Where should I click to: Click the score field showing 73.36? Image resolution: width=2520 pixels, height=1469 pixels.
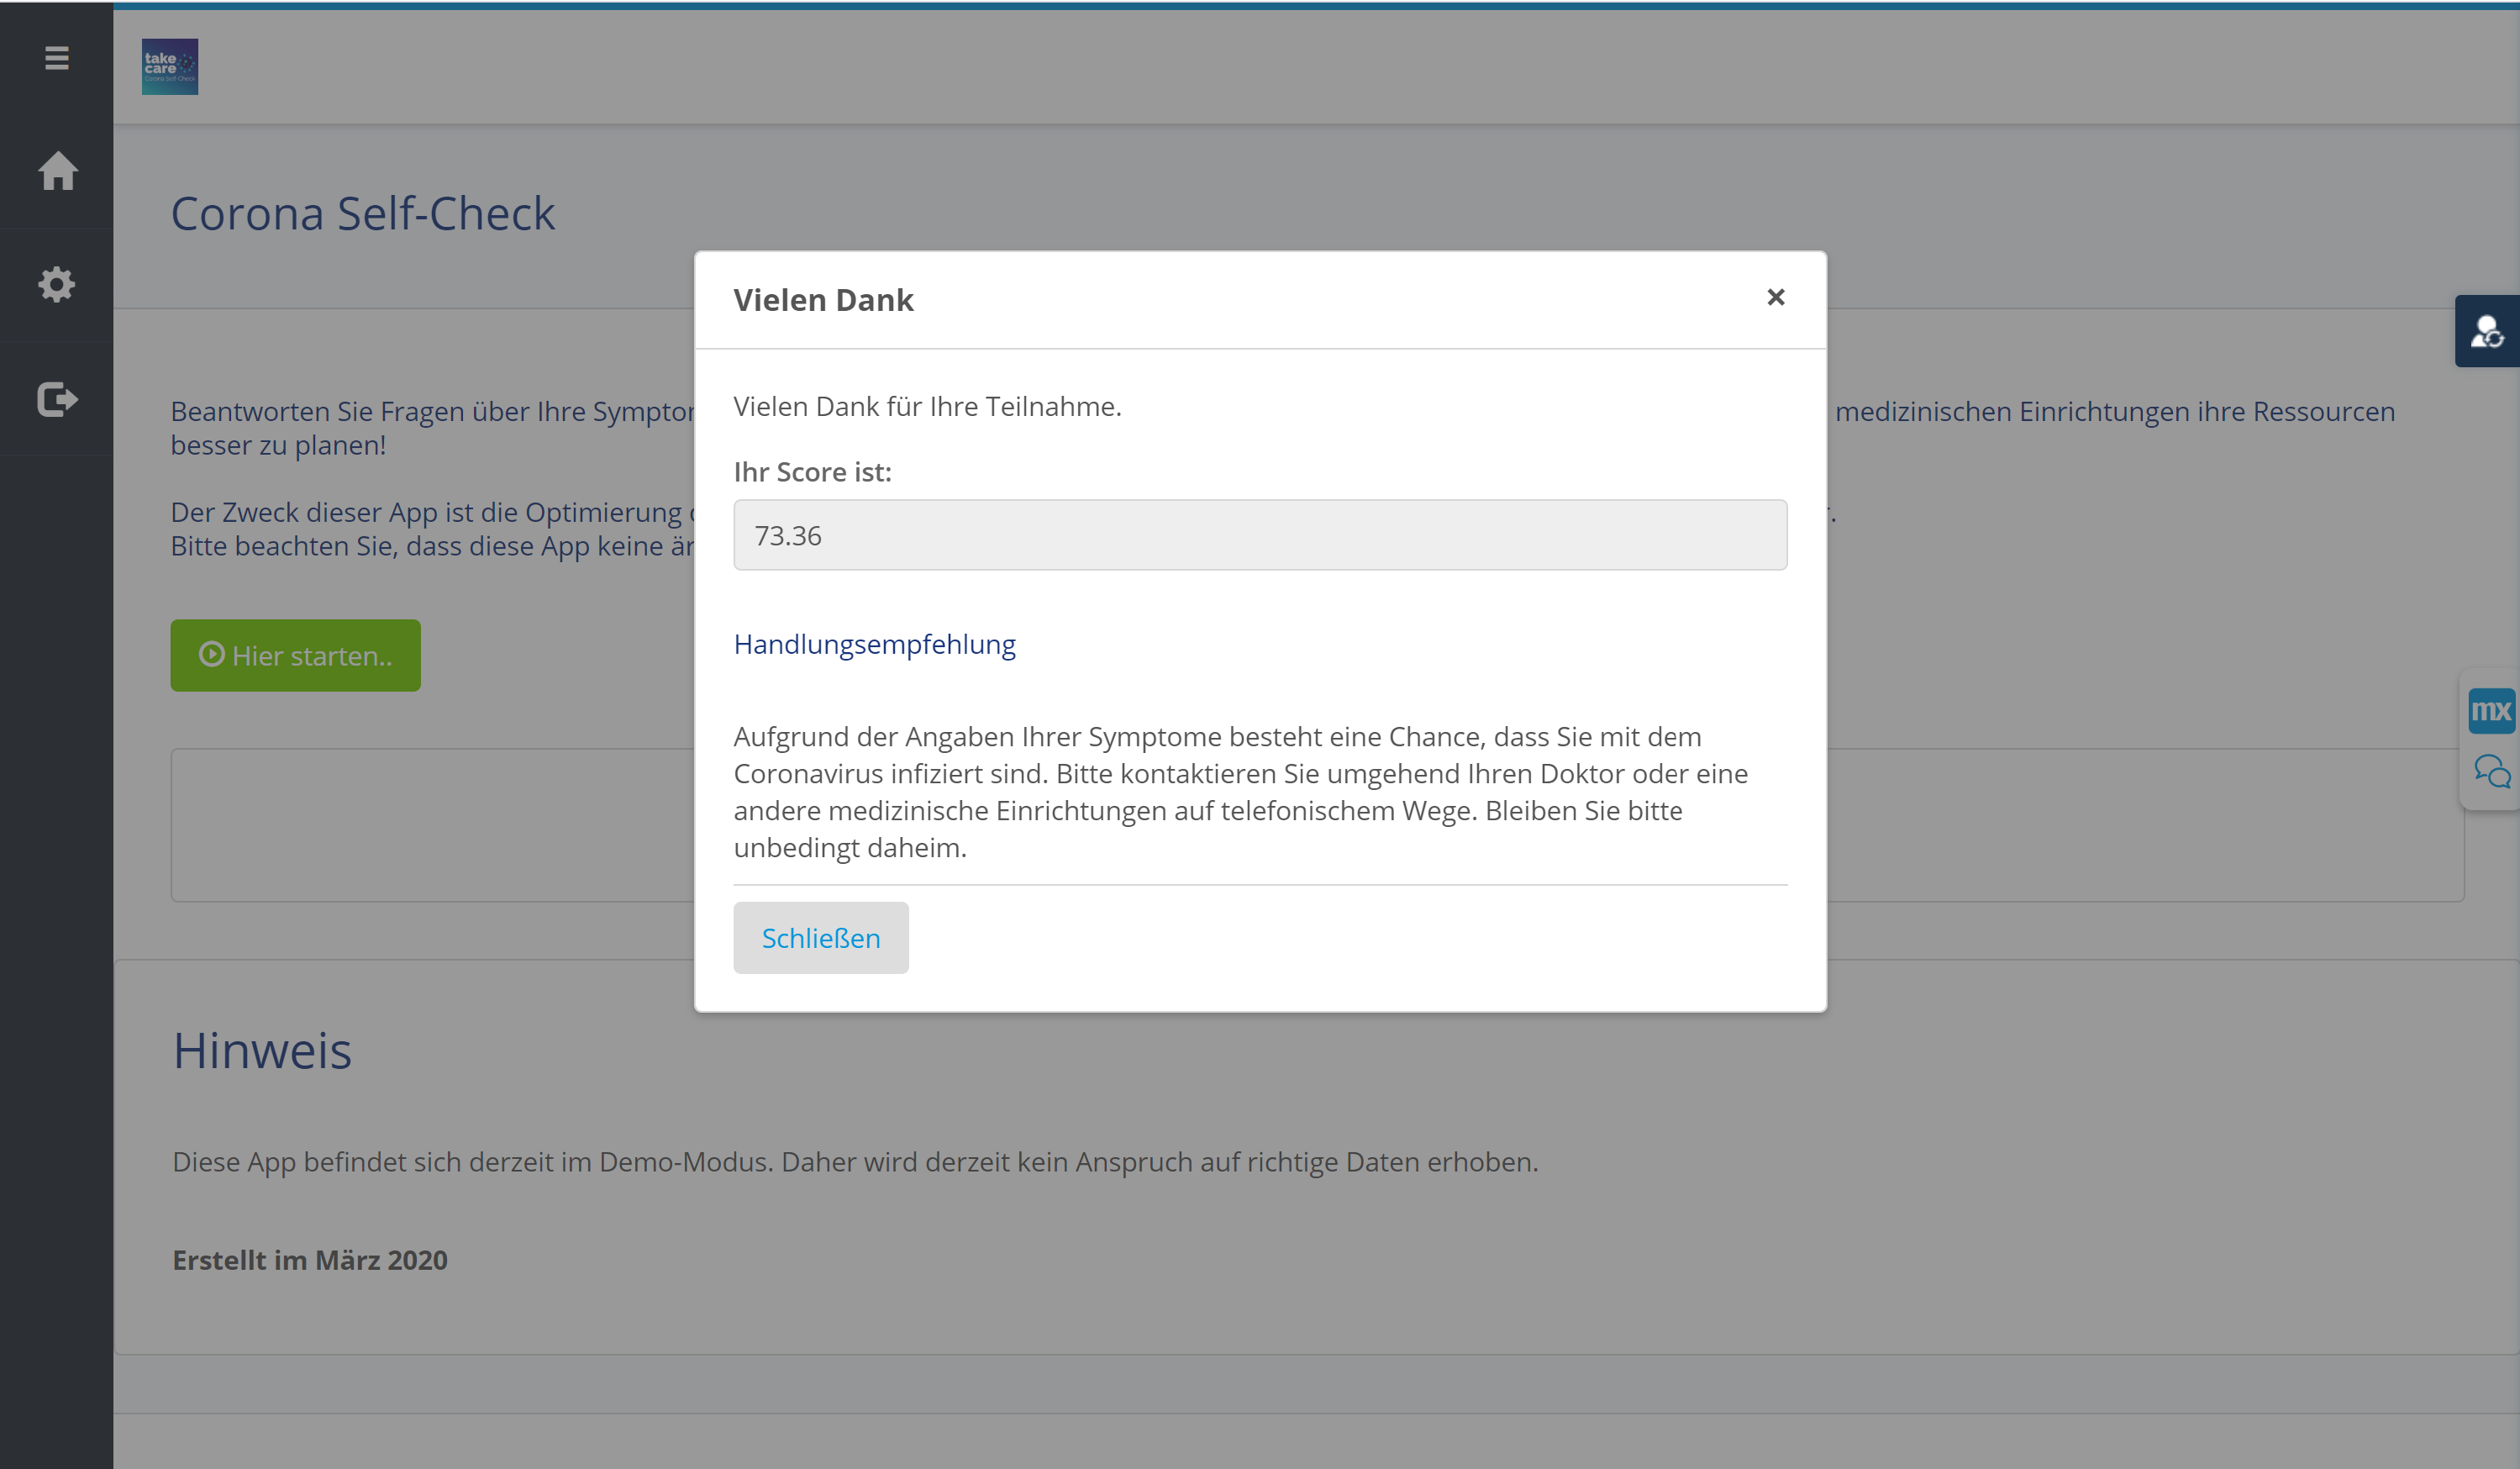(x=1259, y=535)
